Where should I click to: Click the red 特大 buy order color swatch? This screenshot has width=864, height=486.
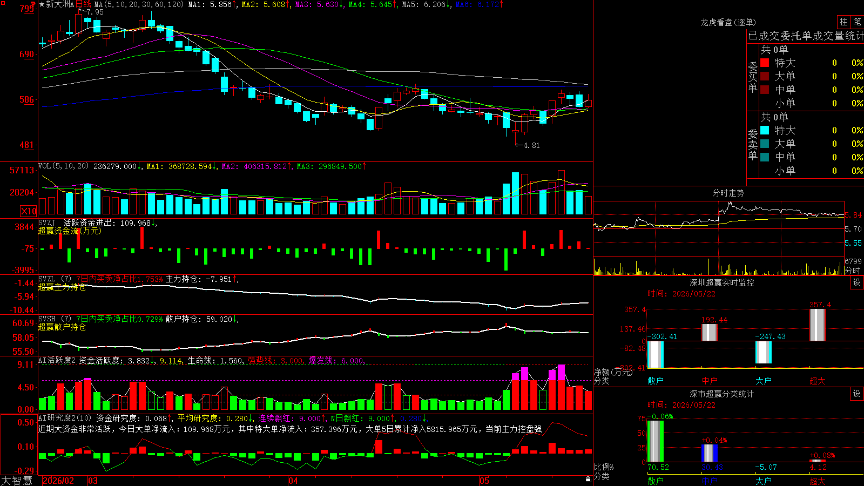765,63
